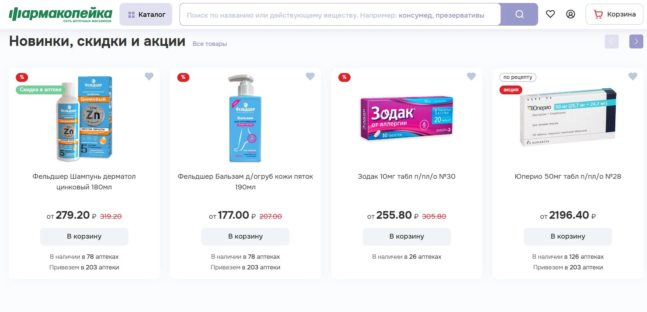Open Юперио 50мг product page
The image size is (647, 312).
coord(567,176)
